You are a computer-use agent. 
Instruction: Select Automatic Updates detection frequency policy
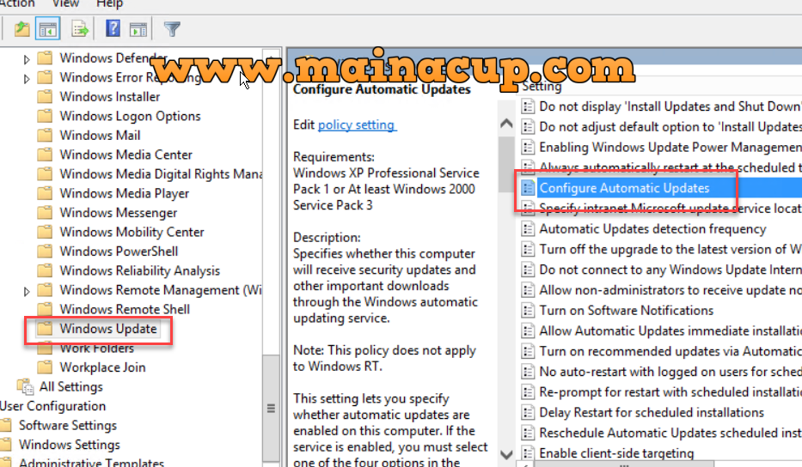click(652, 229)
